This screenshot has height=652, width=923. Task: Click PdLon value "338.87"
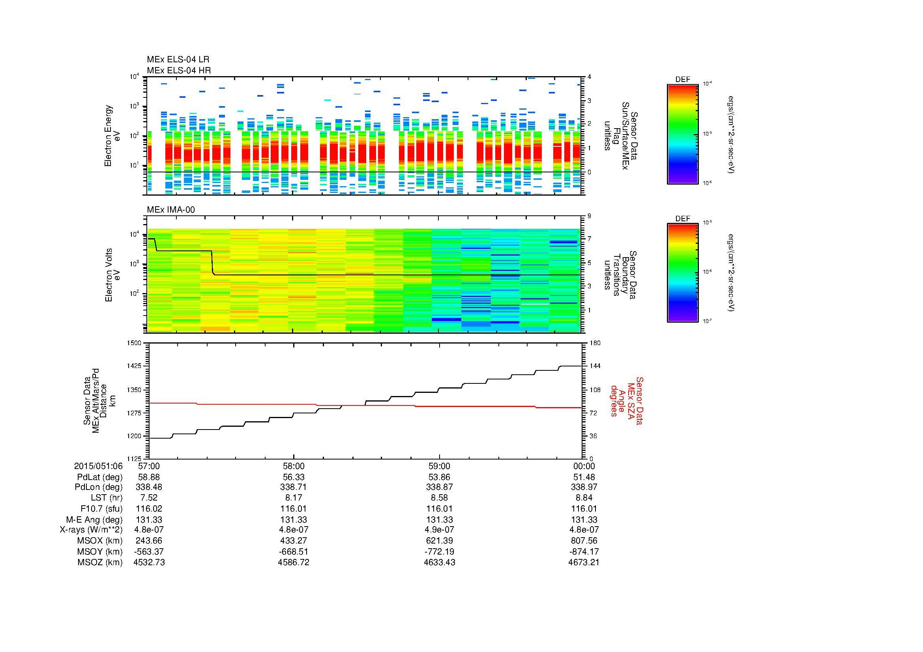[439, 487]
